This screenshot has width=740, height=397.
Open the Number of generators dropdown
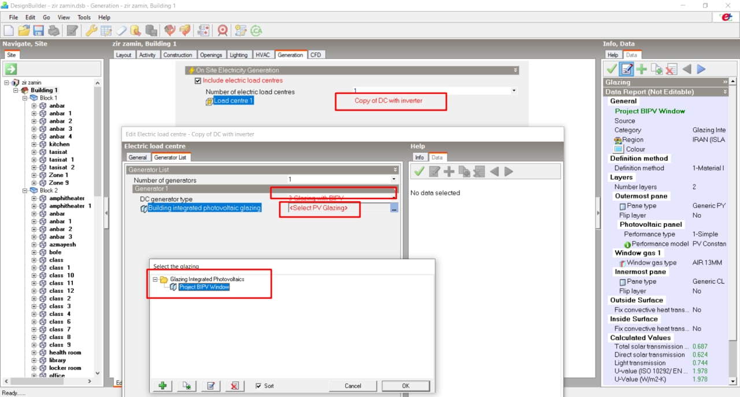[x=394, y=180]
